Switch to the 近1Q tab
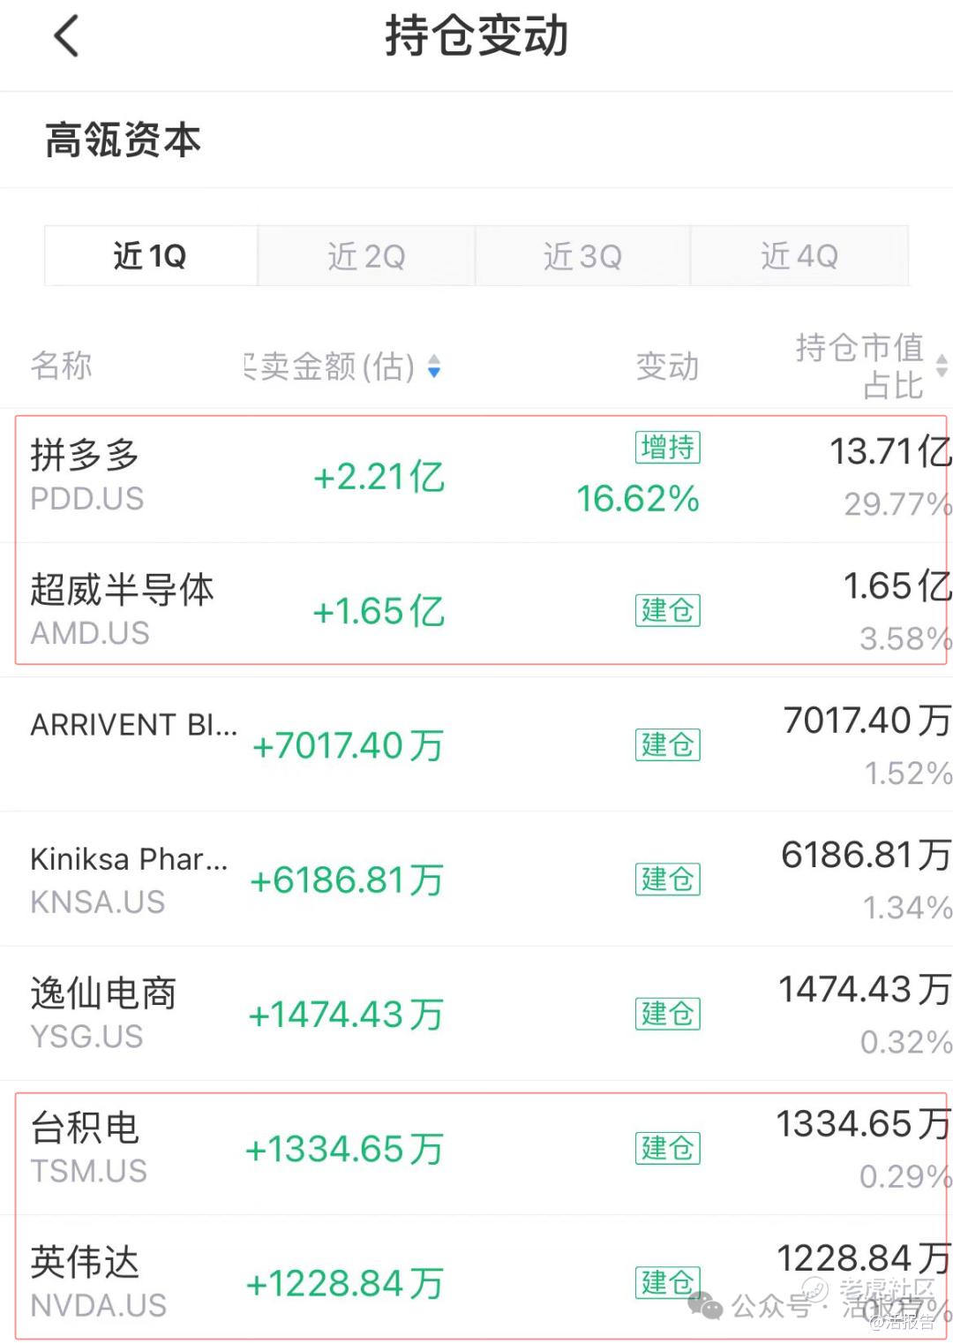Image resolution: width=953 pixels, height=1344 pixels. (x=151, y=256)
